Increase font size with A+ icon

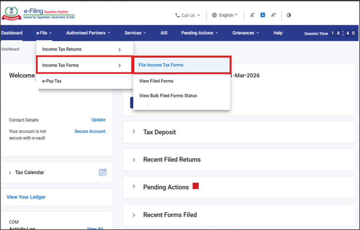[x=273, y=15]
